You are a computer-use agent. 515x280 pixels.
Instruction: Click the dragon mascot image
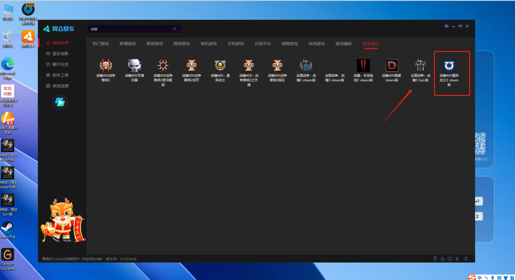coord(63,220)
